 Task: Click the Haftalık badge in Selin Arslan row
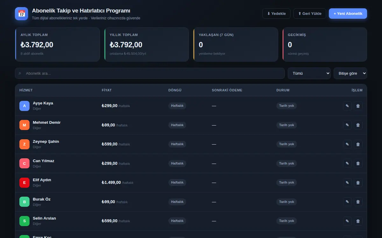[x=177, y=221]
